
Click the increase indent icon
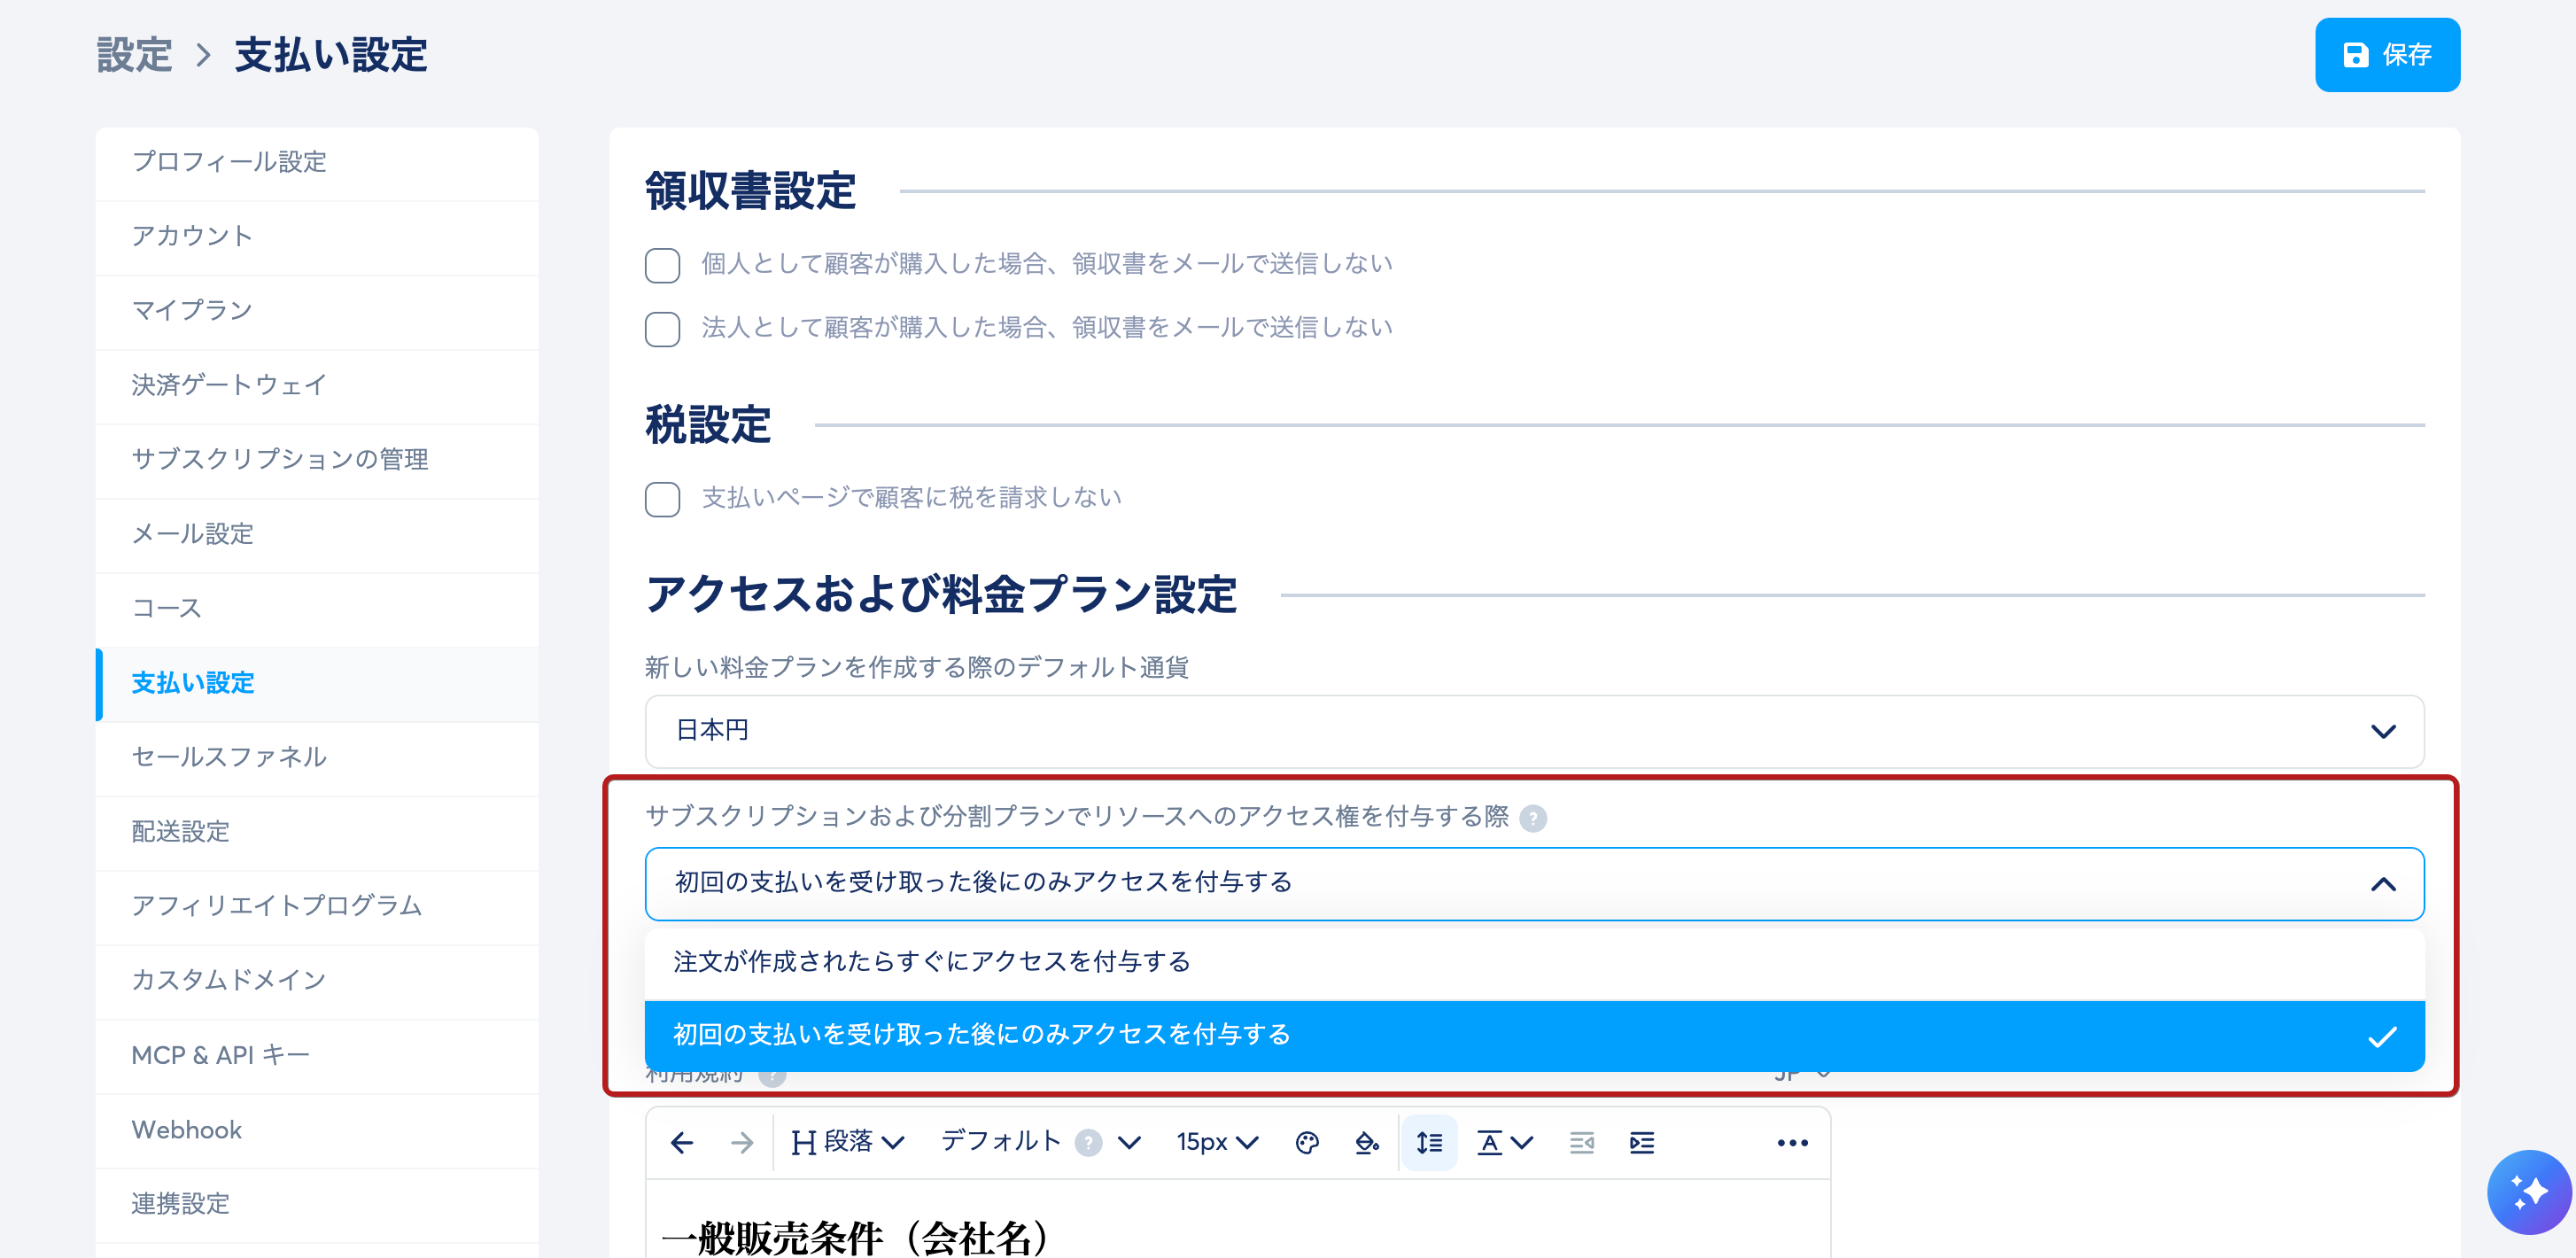[1642, 1142]
